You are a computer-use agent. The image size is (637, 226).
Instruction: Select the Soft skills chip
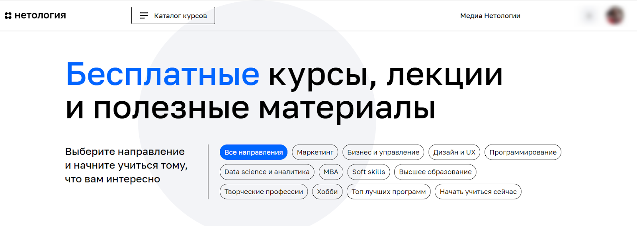tap(369, 172)
